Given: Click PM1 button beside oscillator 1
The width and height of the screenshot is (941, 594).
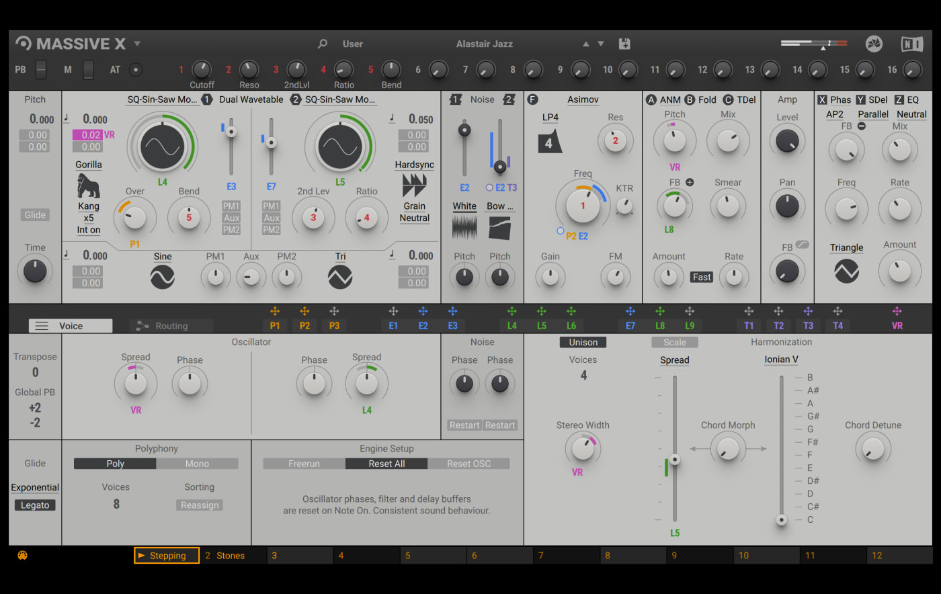Looking at the screenshot, I should [x=231, y=206].
